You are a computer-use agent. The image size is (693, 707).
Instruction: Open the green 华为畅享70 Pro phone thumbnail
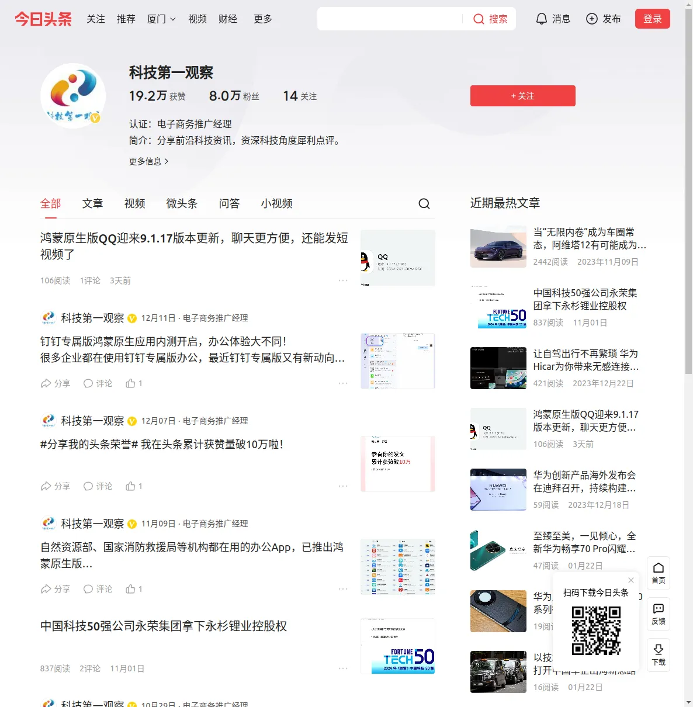498,550
